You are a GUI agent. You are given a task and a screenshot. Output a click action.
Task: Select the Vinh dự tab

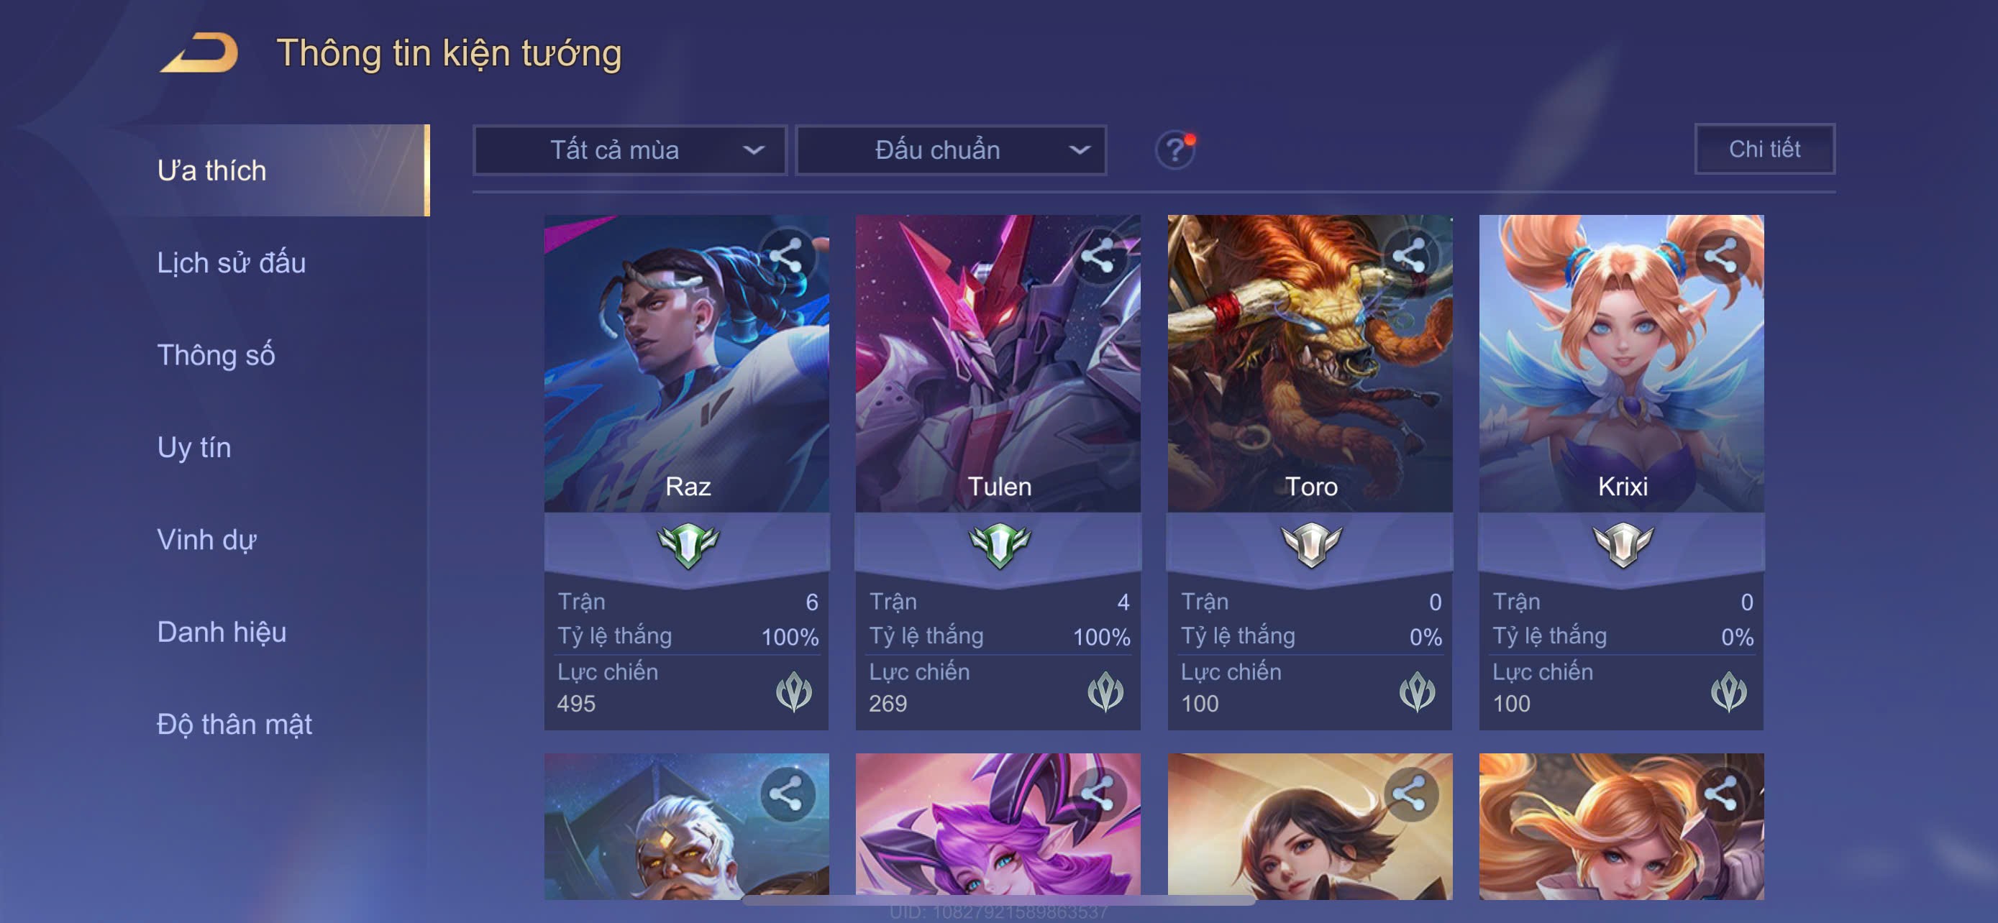pos(206,539)
